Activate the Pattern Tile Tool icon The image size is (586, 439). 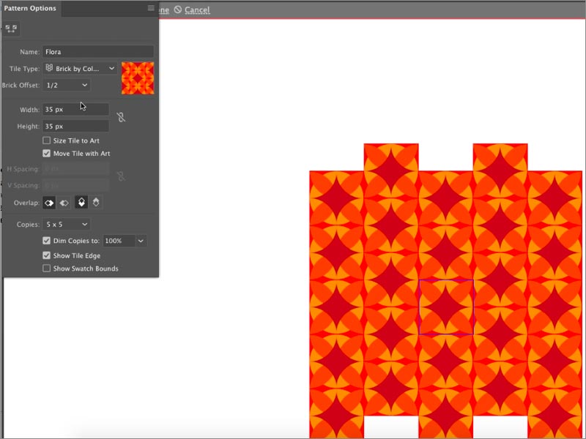(11, 29)
